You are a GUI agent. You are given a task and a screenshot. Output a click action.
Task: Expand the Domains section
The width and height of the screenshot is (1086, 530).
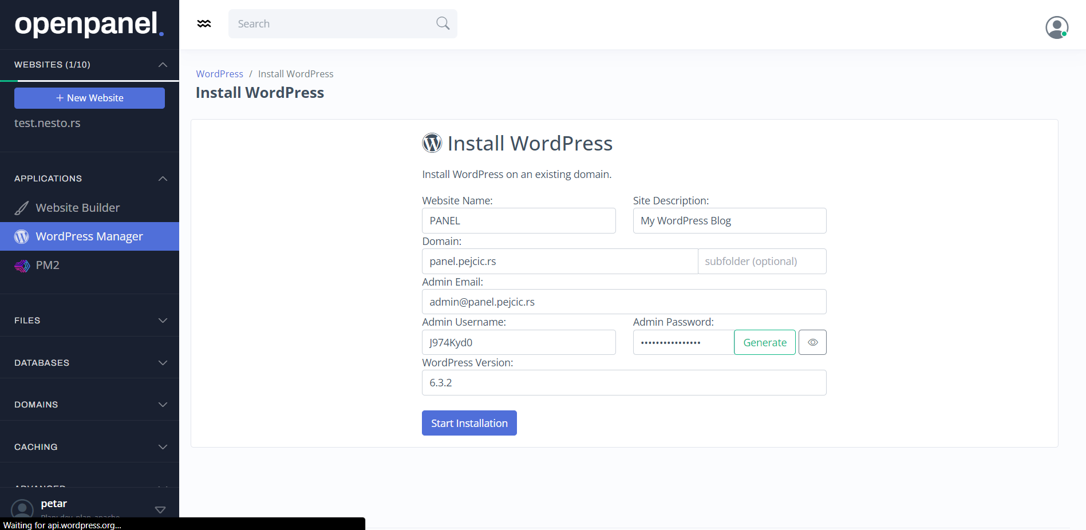tap(163, 405)
